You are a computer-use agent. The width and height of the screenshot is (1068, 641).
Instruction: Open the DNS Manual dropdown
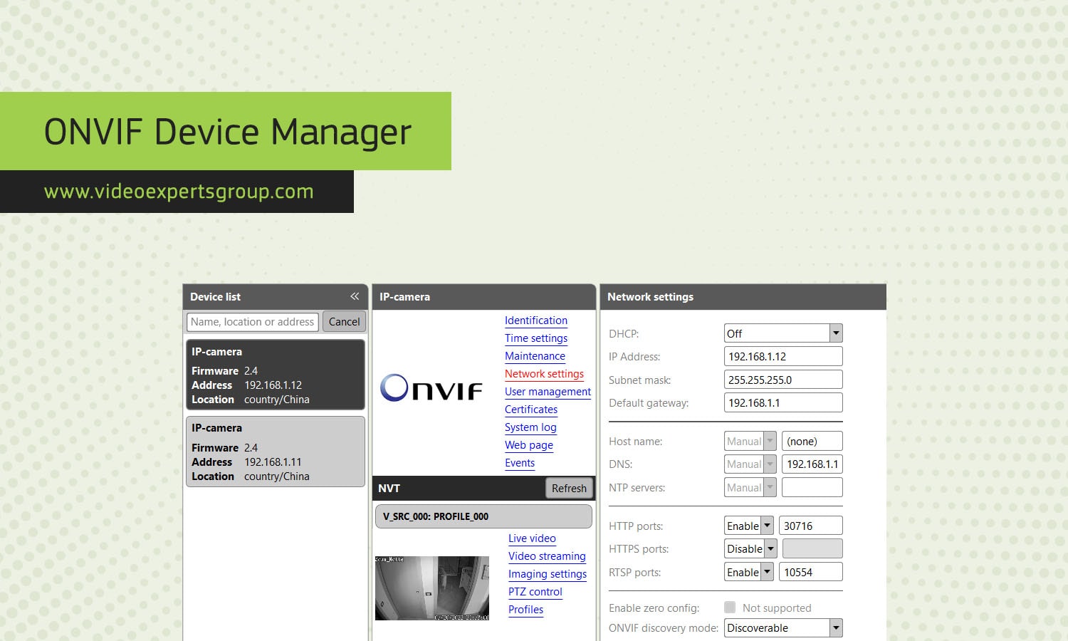pos(750,464)
